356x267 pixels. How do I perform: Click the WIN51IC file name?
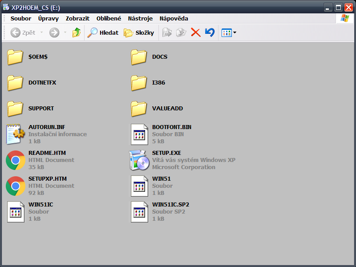[x=40, y=205]
